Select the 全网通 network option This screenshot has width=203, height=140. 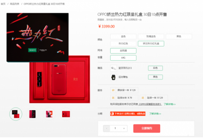[123, 51]
